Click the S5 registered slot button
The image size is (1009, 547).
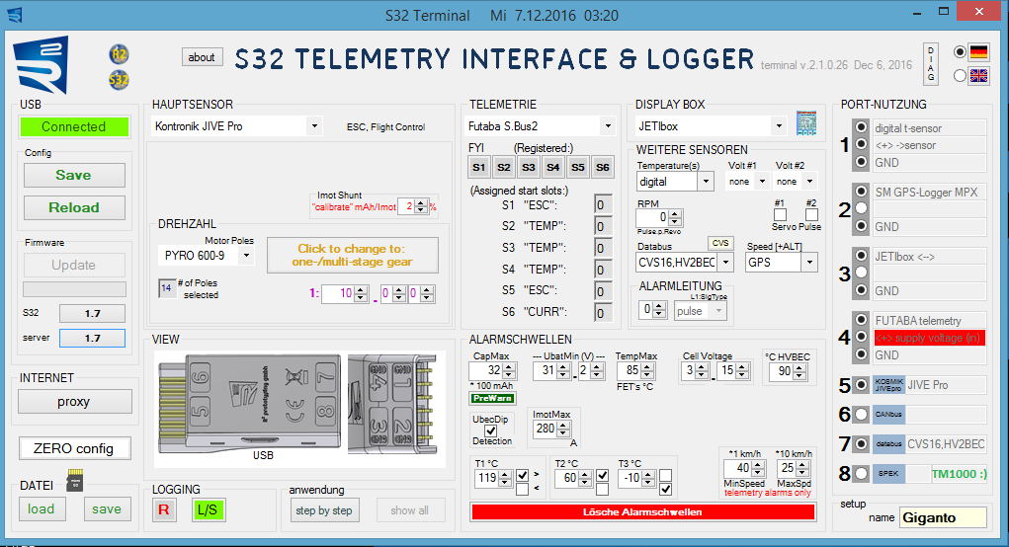click(578, 167)
